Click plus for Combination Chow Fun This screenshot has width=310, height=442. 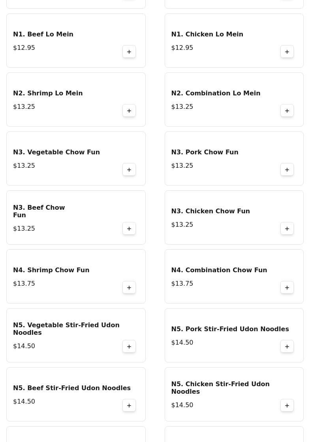click(x=287, y=288)
